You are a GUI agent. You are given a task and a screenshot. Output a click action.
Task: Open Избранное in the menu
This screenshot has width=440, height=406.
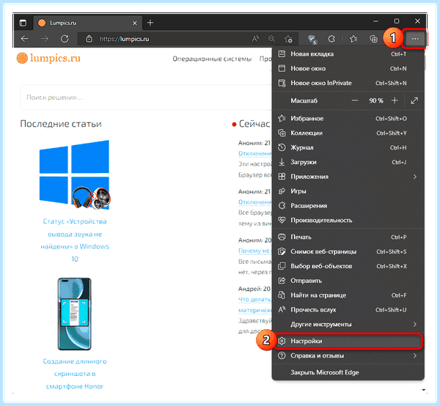click(348, 118)
